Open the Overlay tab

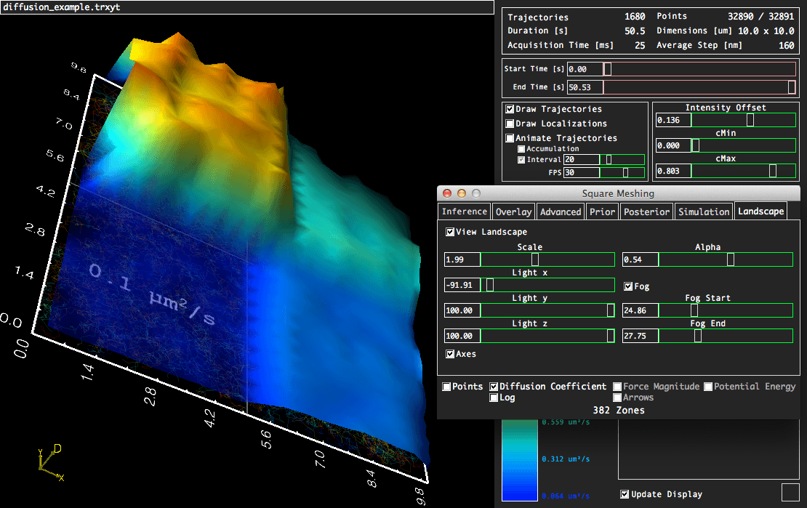[513, 211]
